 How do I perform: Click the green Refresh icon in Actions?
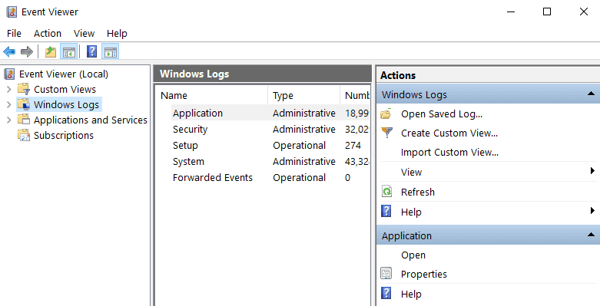point(387,192)
